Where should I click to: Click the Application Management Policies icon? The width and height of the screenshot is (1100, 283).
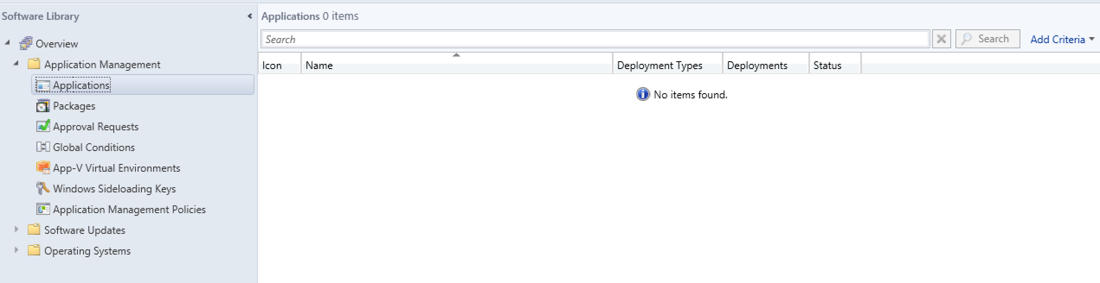43,209
